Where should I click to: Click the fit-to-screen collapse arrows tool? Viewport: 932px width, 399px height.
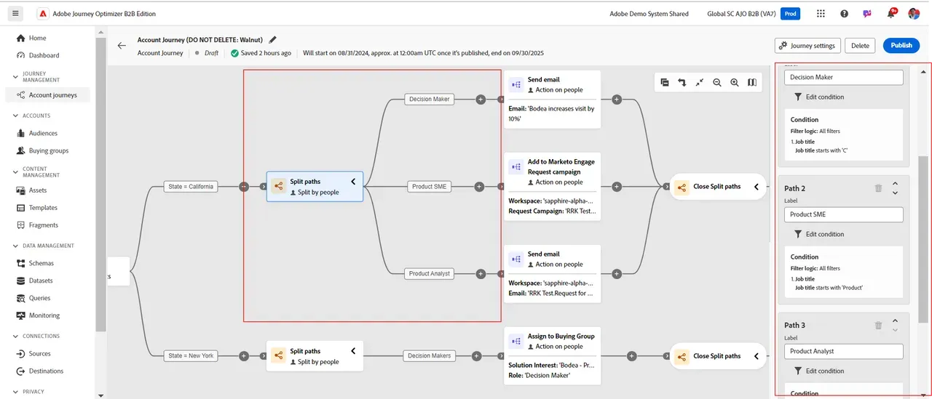(x=700, y=82)
